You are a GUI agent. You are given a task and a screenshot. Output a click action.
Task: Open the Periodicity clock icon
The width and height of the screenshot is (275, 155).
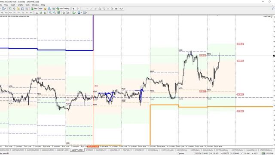point(79,12)
